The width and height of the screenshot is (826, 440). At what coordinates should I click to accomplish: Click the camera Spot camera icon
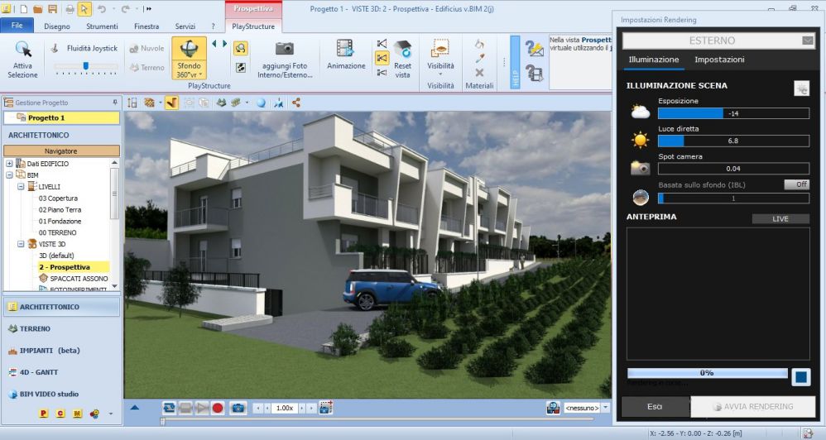[x=640, y=168]
